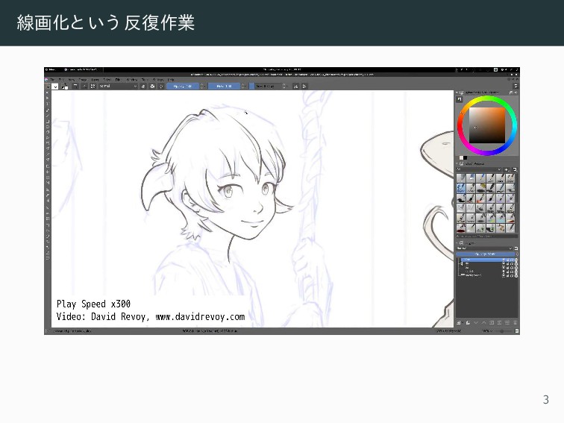Open the add layer type dropdown arrow

tap(463, 323)
